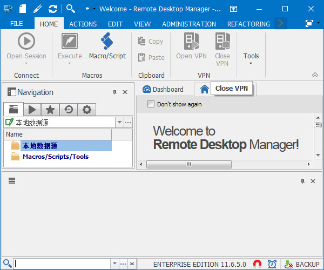Open the ADMINISTRATION ribbon tab
This screenshot has width=324, height=270.
[188, 24]
